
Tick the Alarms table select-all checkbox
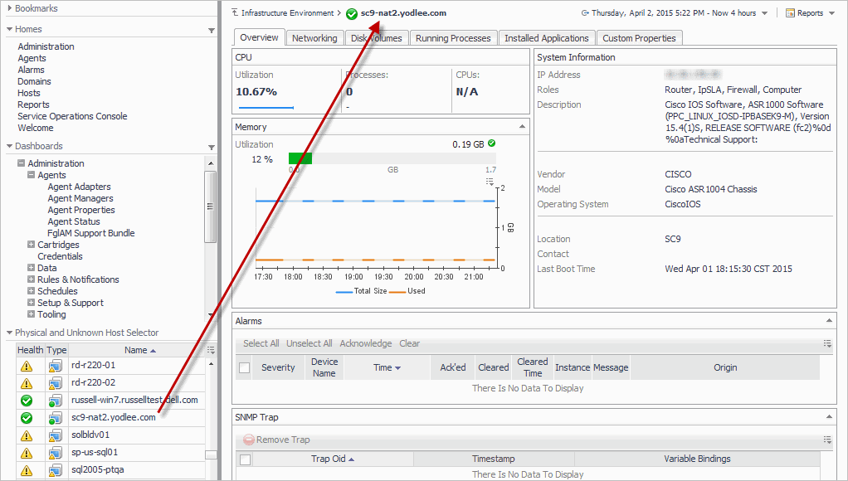[x=245, y=367]
